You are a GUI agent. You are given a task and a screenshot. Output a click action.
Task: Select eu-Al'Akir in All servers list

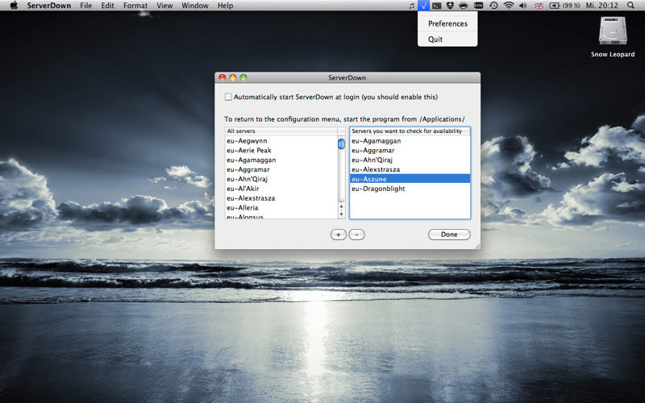coord(281,189)
